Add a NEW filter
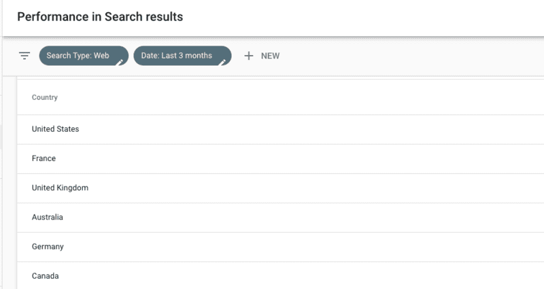Image resolution: width=544 pixels, height=289 pixels. pyautogui.click(x=262, y=56)
